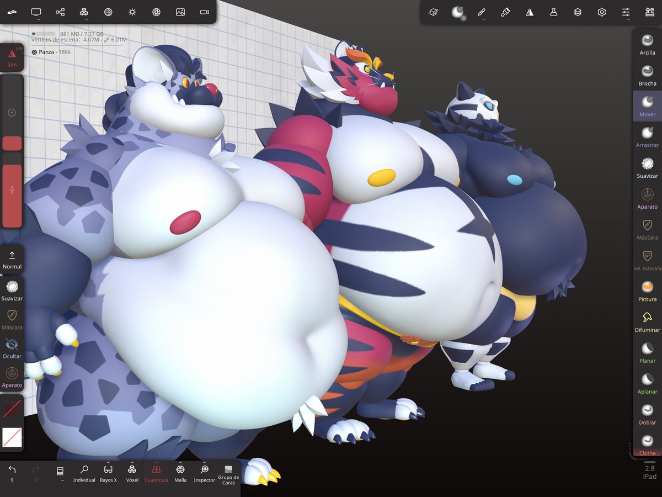Toggle Aparato gizmo shortcut on left panel
Screen dimensions: 662x497
pos(12,378)
